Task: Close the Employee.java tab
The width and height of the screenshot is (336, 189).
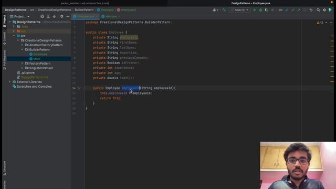Action: pyautogui.click(x=97, y=16)
